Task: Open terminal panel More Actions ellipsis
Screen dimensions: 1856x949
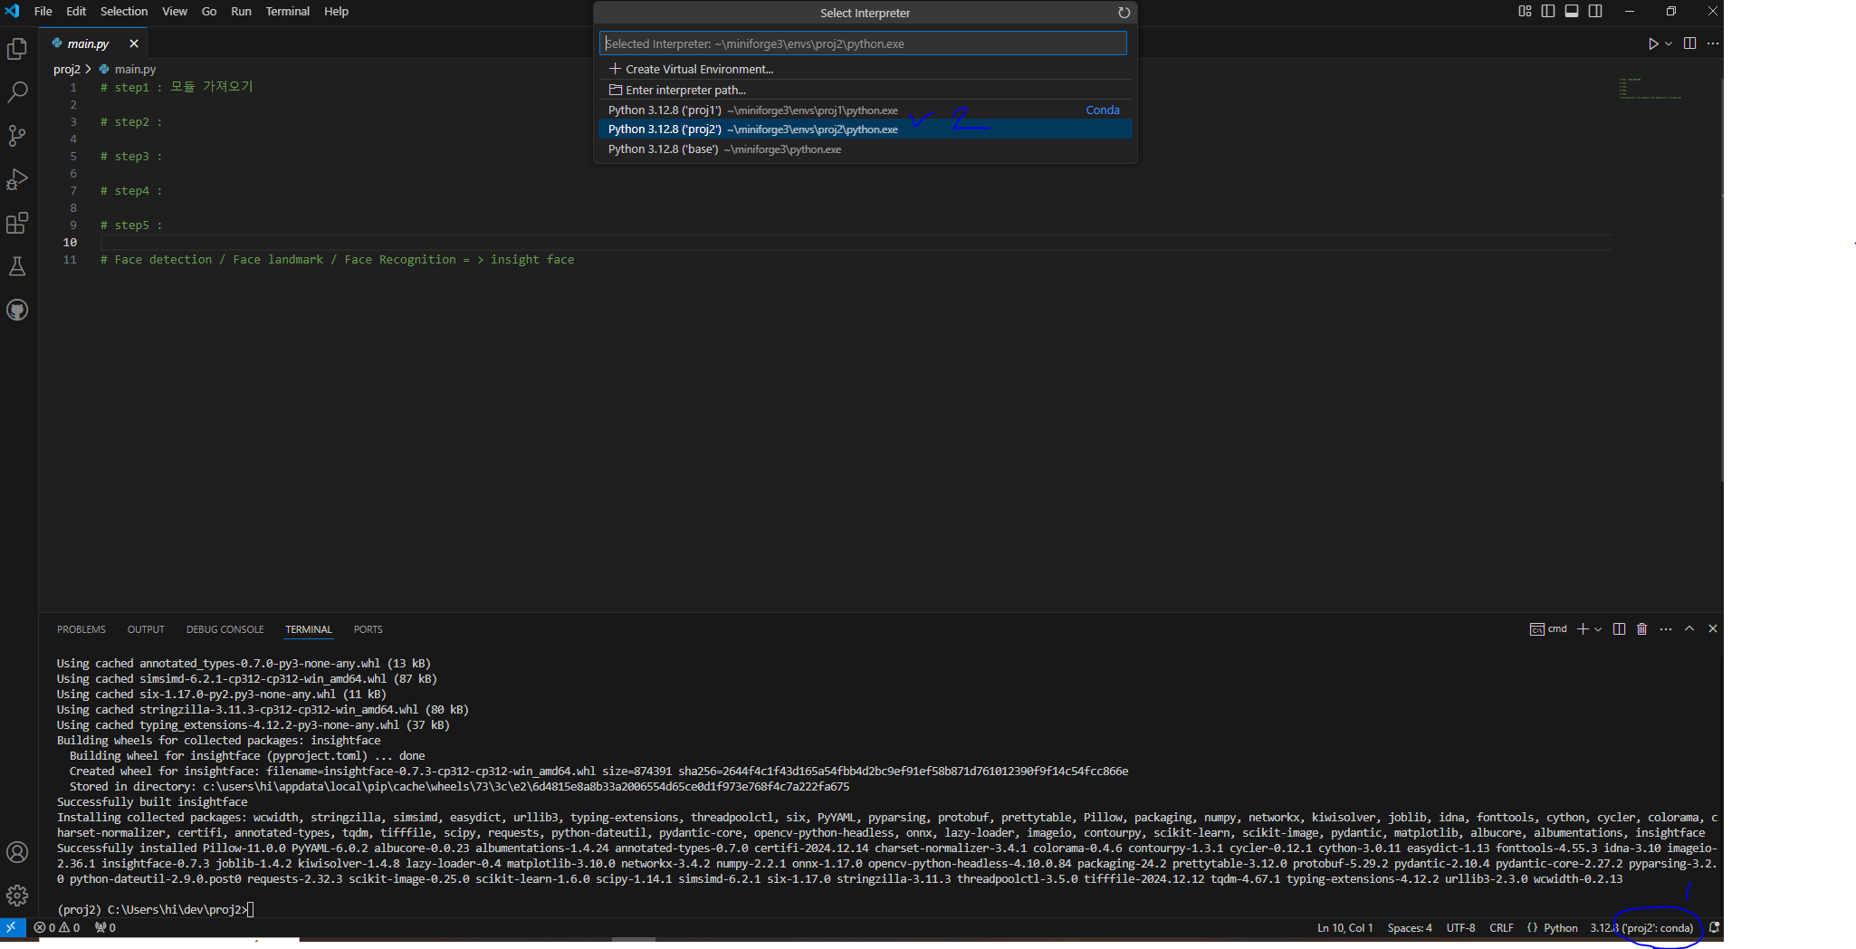Action: [x=1666, y=629]
